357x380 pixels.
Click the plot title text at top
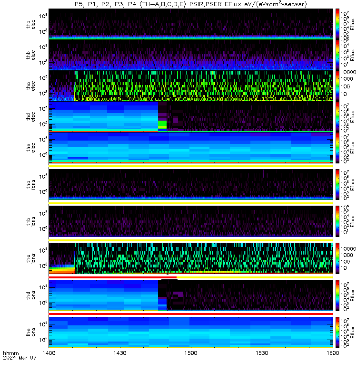coord(191,4)
